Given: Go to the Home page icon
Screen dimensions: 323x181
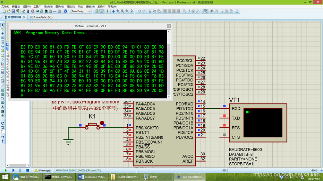Looking at the screenshot, I should pos(24,11).
